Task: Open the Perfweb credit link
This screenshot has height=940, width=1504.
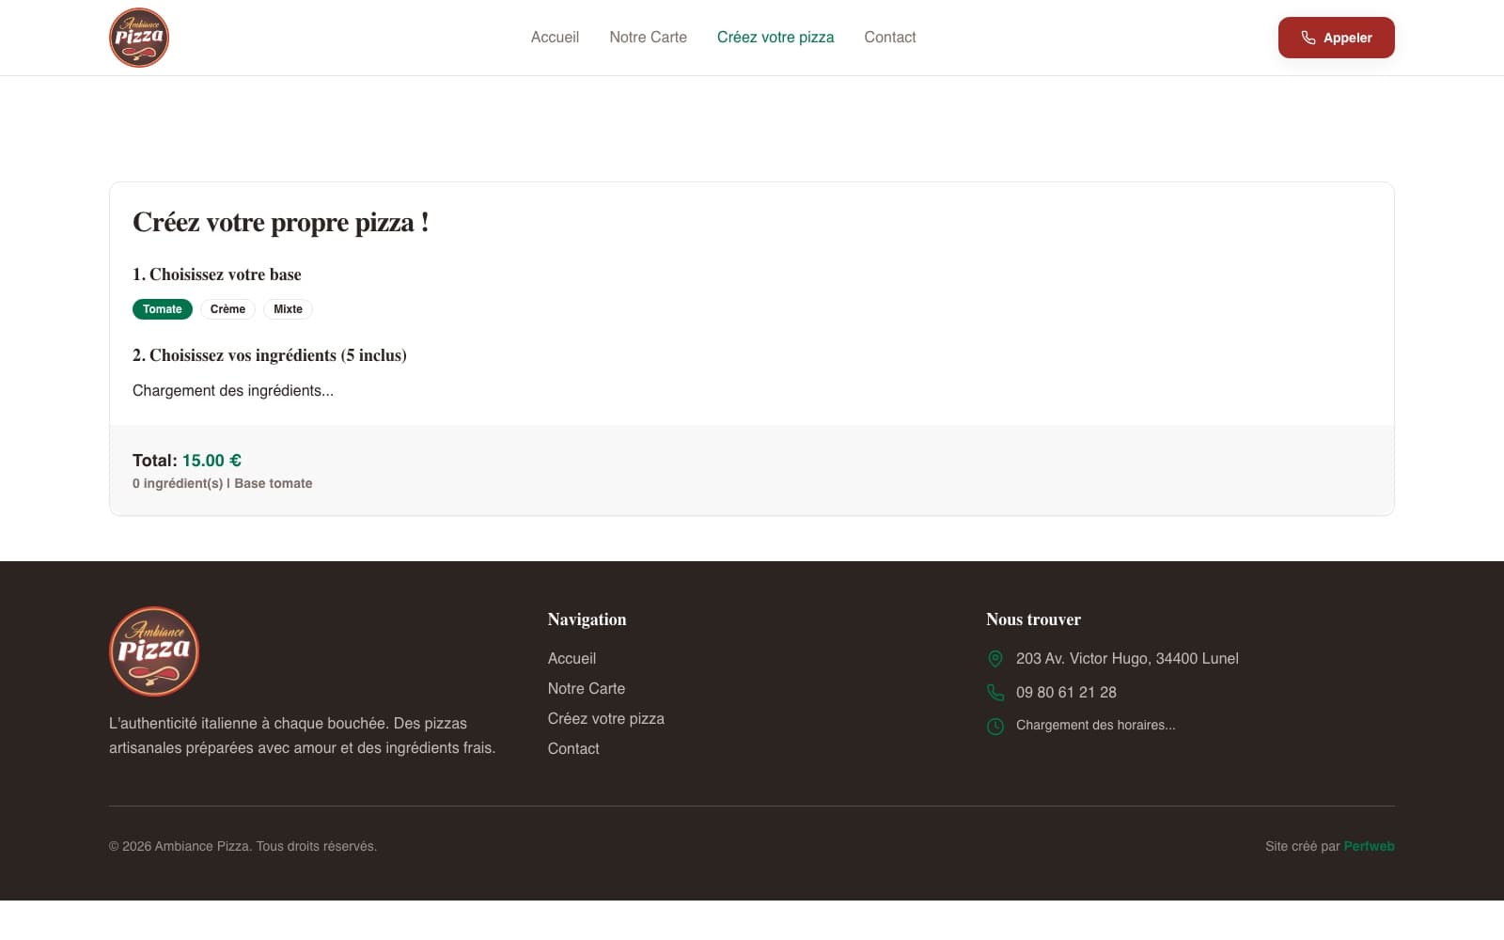Action: coord(1369,846)
